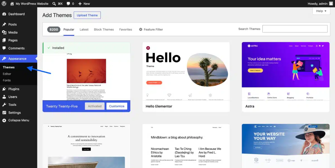Image resolution: width=335 pixels, height=168 pixels.
Task: Open Fonts submenu item
Action: (7, 80)
